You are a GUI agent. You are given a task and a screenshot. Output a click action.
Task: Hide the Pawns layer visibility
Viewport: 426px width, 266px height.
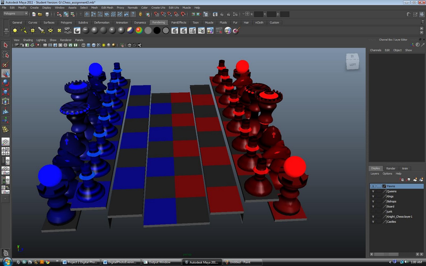[373, 186]
